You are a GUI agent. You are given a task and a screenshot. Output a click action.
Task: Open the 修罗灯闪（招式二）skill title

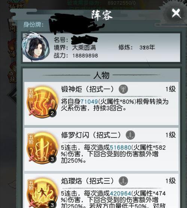pyautogui.click(x=91, y=135)
